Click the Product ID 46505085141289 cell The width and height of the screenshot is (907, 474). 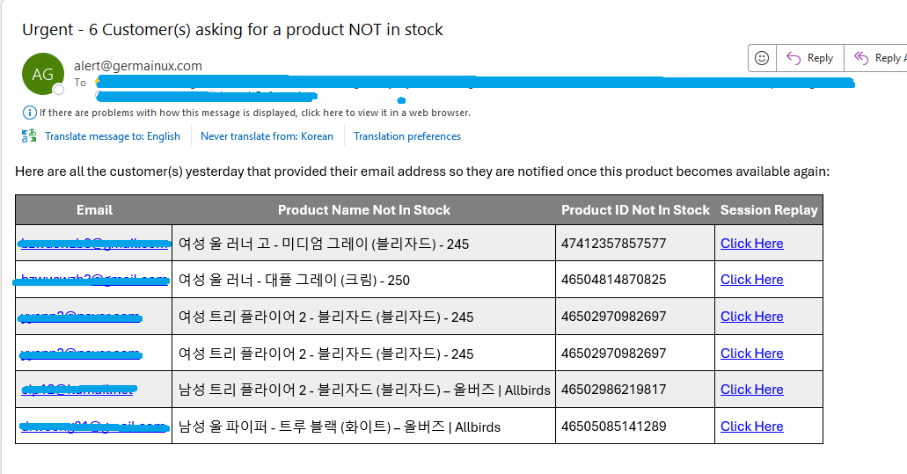pos(614,427)
